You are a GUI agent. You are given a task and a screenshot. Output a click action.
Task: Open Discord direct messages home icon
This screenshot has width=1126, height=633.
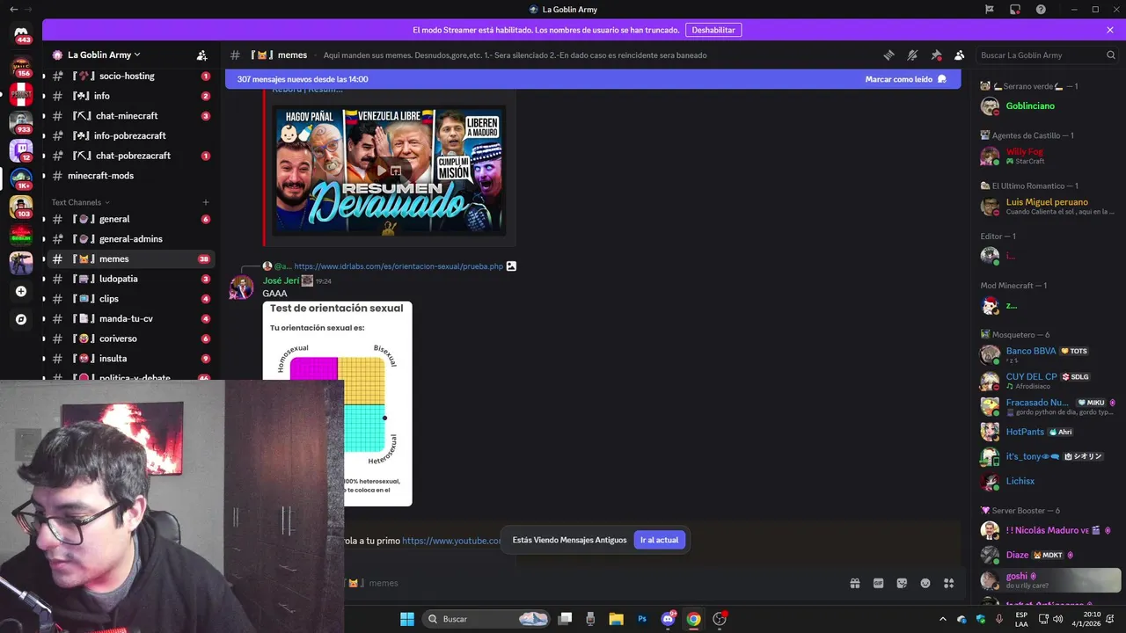pos(21,34)
